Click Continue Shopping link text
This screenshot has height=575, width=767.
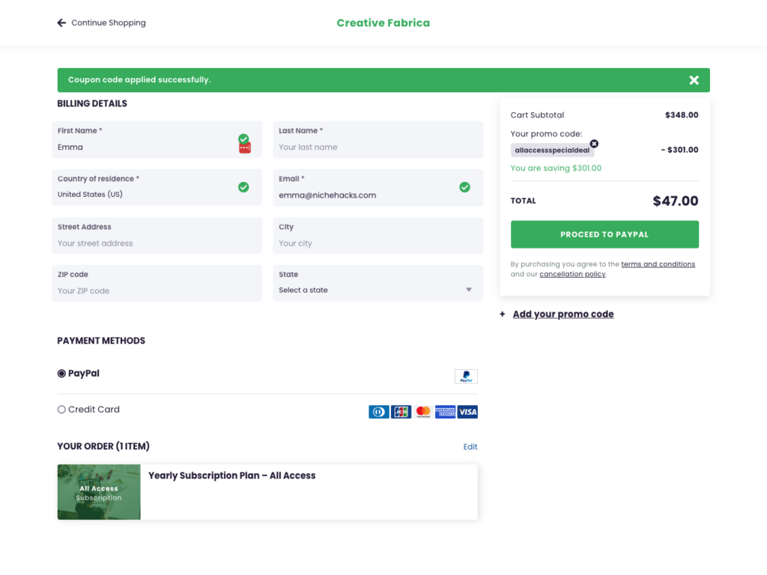point(109,23)
